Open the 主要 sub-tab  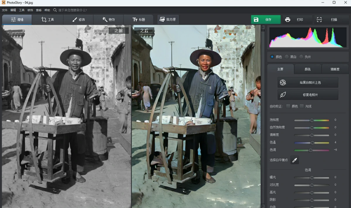[x=281, y=69]
